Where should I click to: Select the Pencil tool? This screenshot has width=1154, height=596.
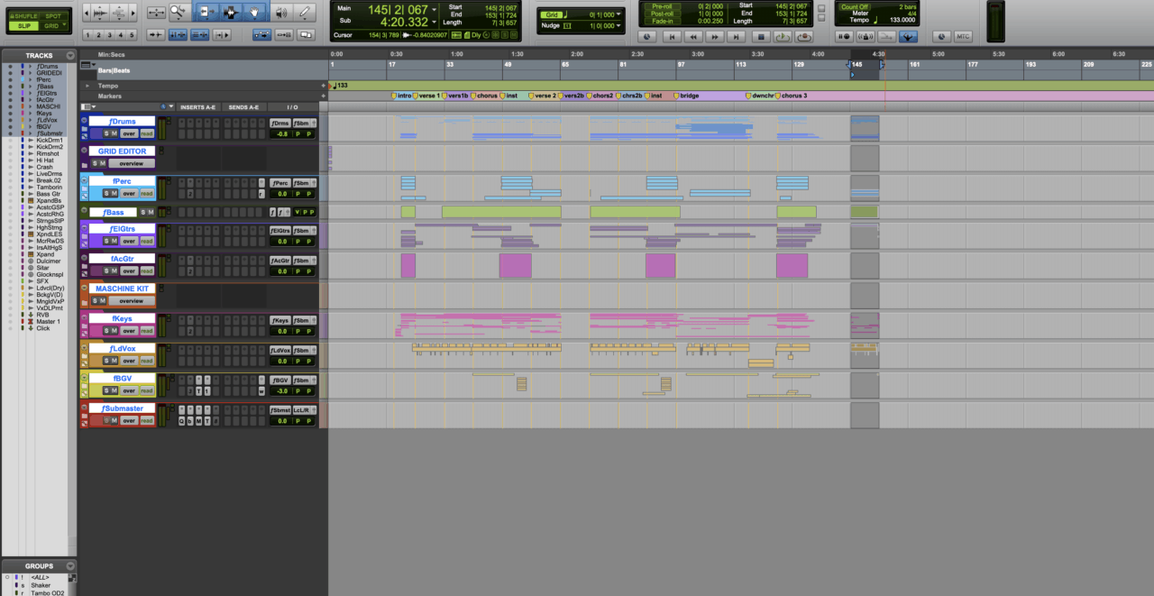click(305, 13)
